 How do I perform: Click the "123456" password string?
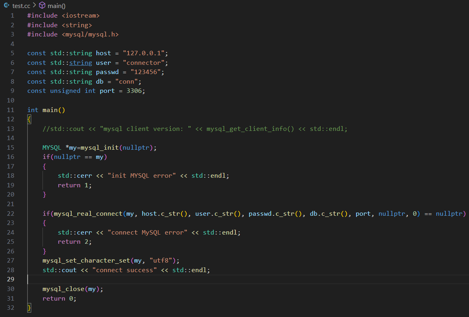tap(146, 72)
